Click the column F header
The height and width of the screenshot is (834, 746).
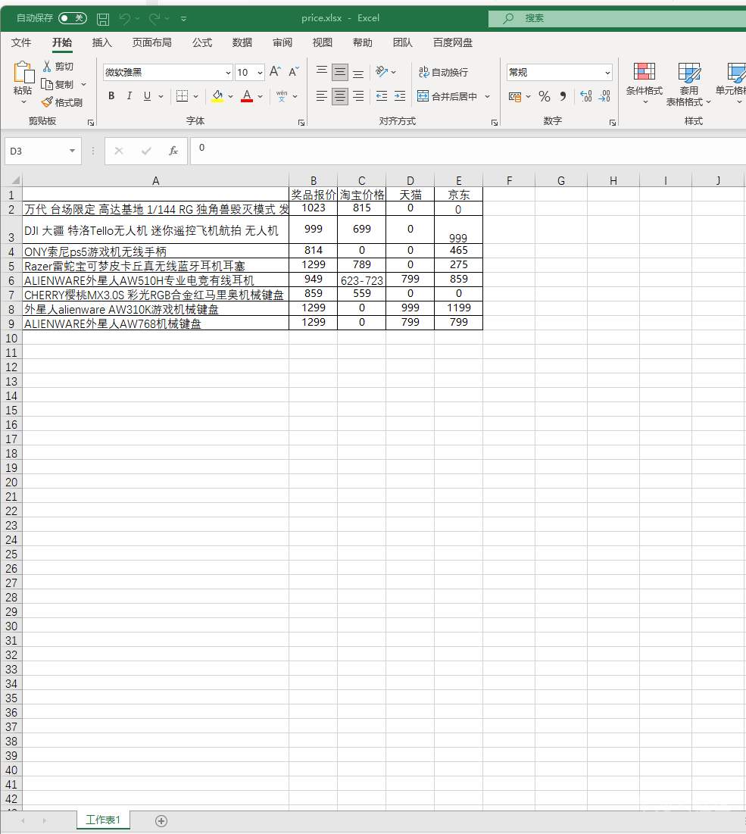[x=509, y=181]
